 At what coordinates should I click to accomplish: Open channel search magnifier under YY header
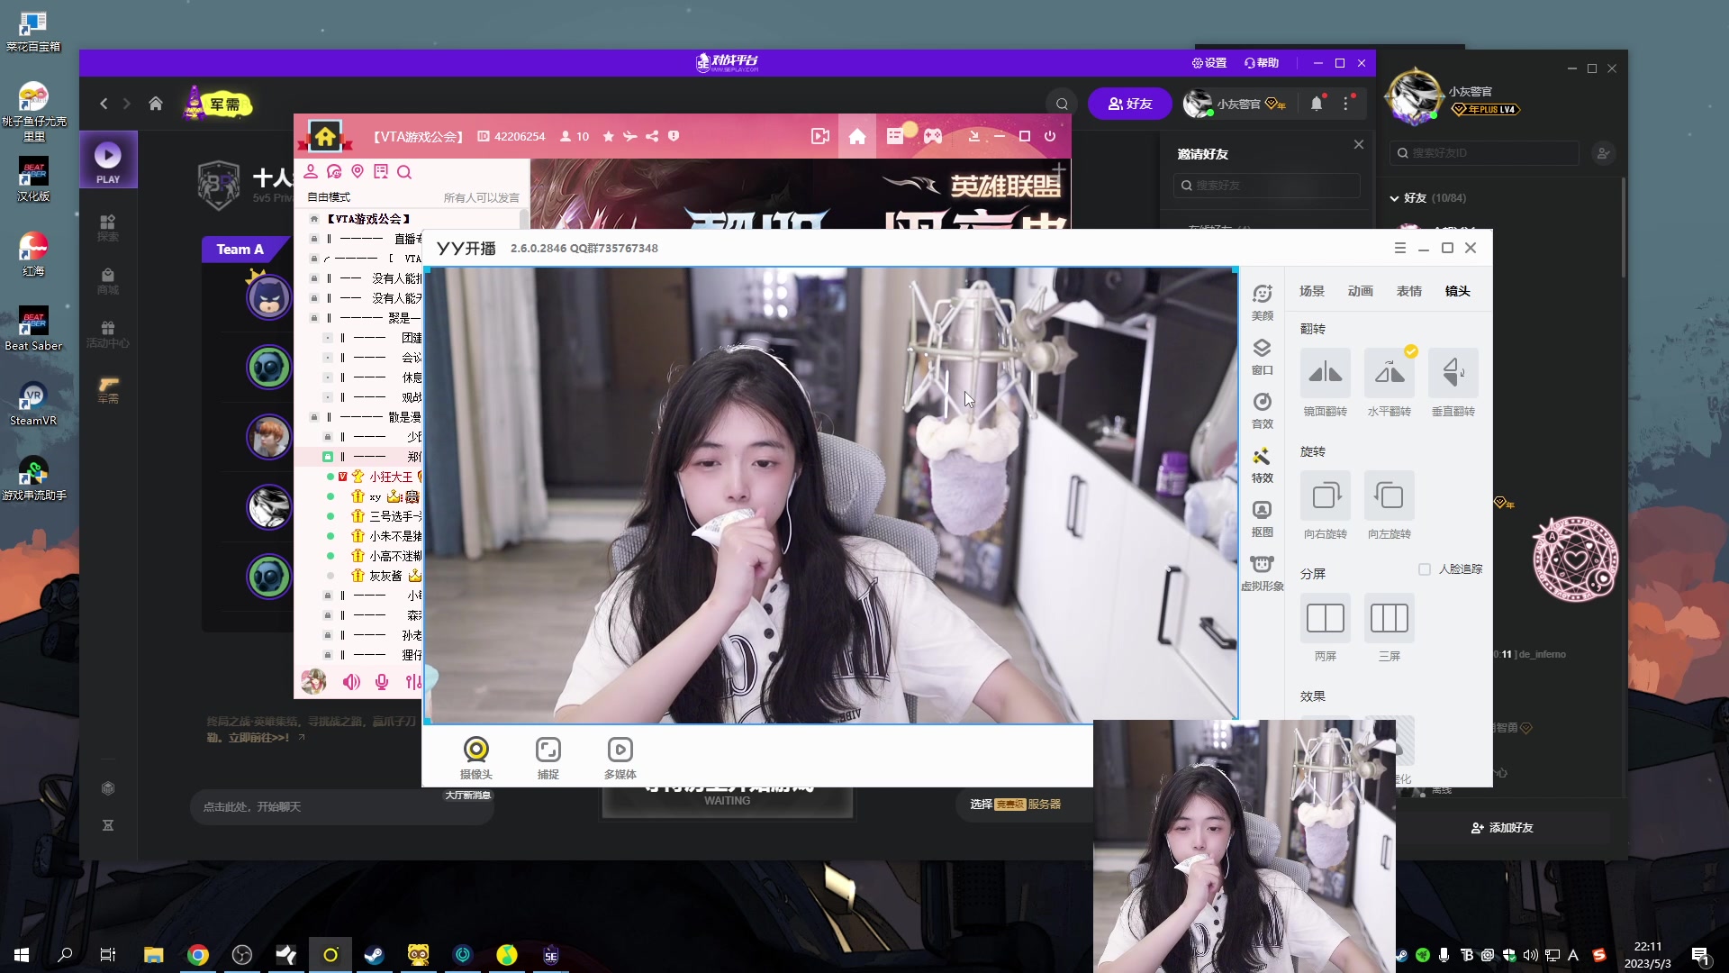[404, 172]
